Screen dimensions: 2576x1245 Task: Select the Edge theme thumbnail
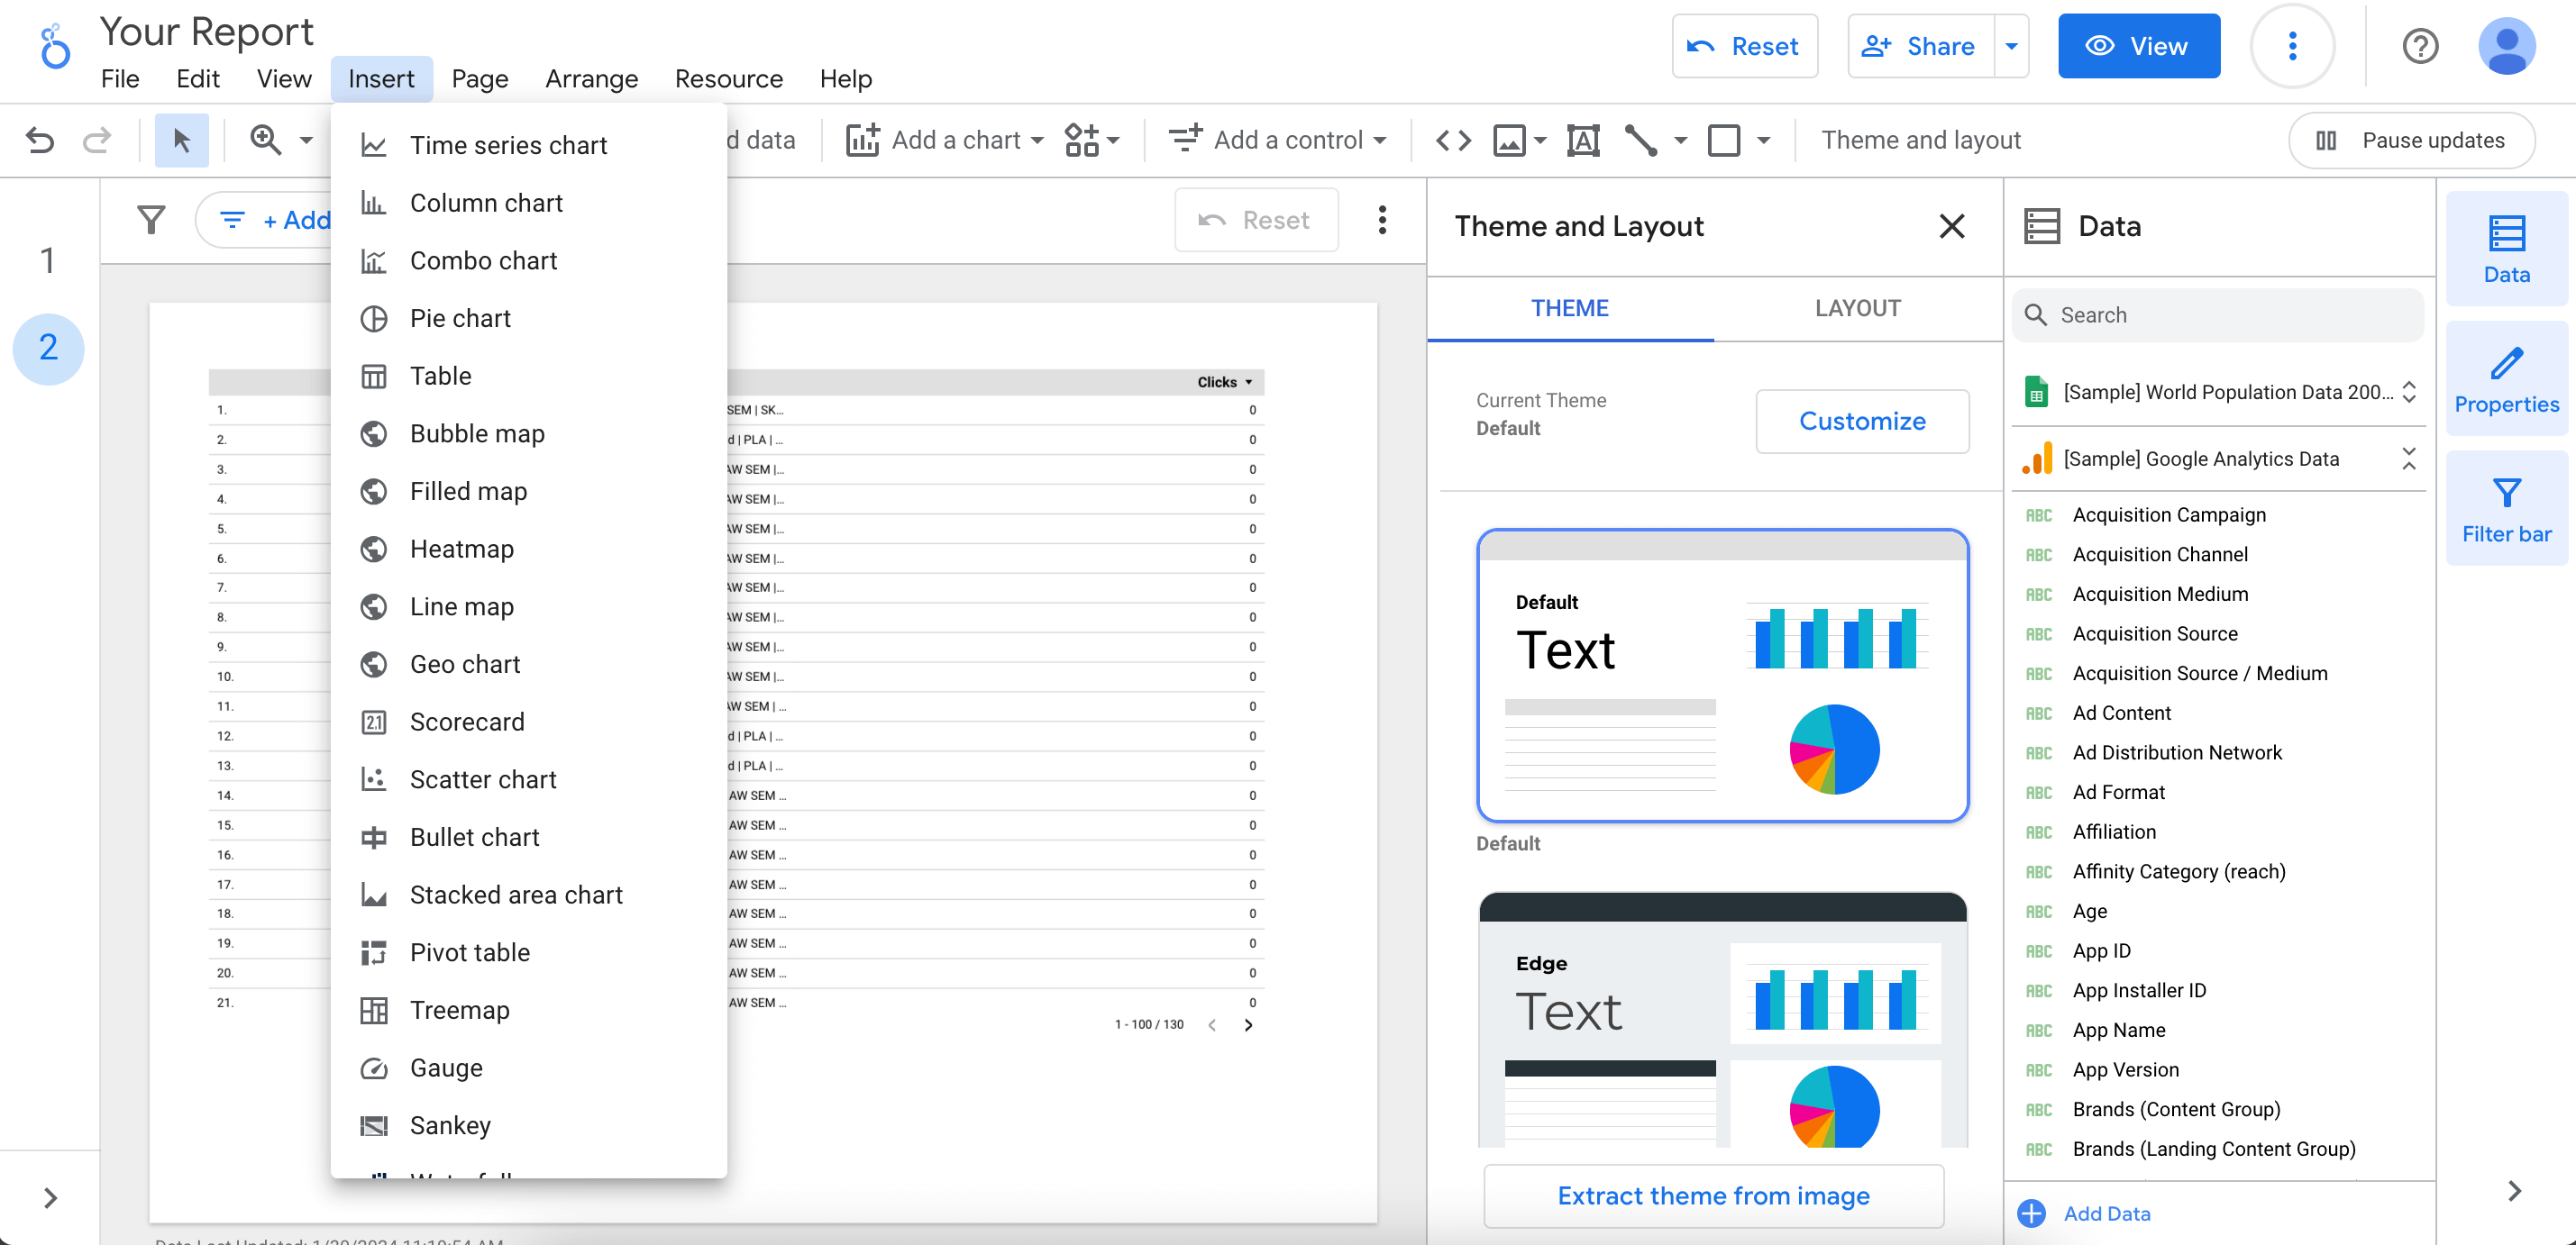[x=1722, y=1019]
